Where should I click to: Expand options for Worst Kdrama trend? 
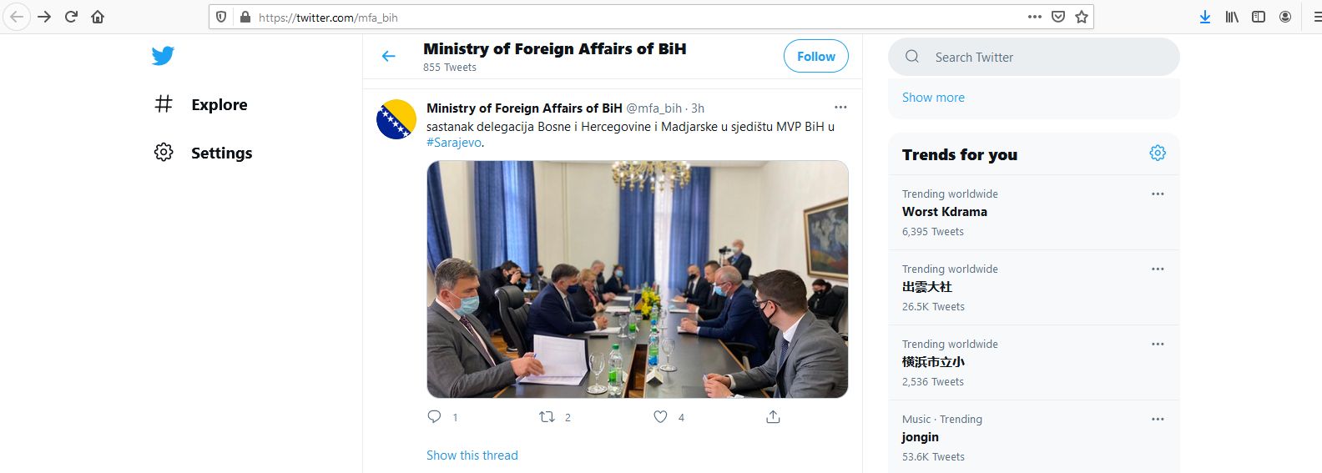pyautogui.click(x=1158, y=194)
